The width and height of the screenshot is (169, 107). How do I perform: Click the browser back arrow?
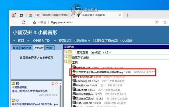coord(15,22)
